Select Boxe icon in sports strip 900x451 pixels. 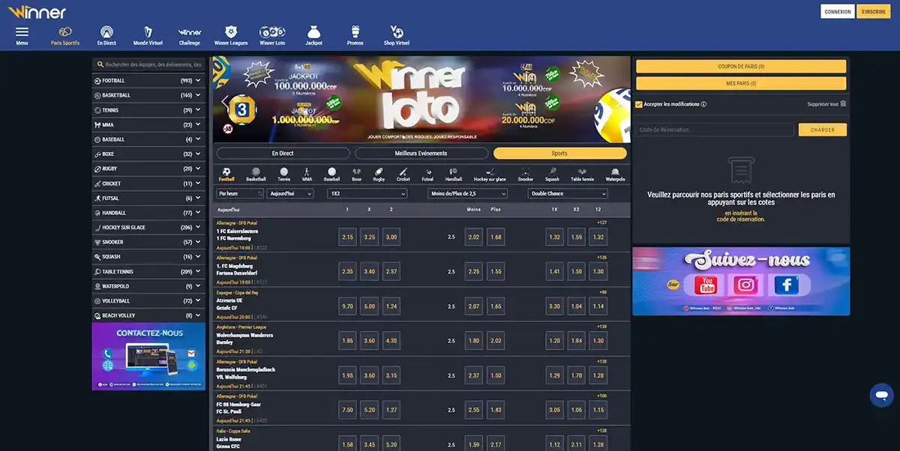tap(356, 174)
